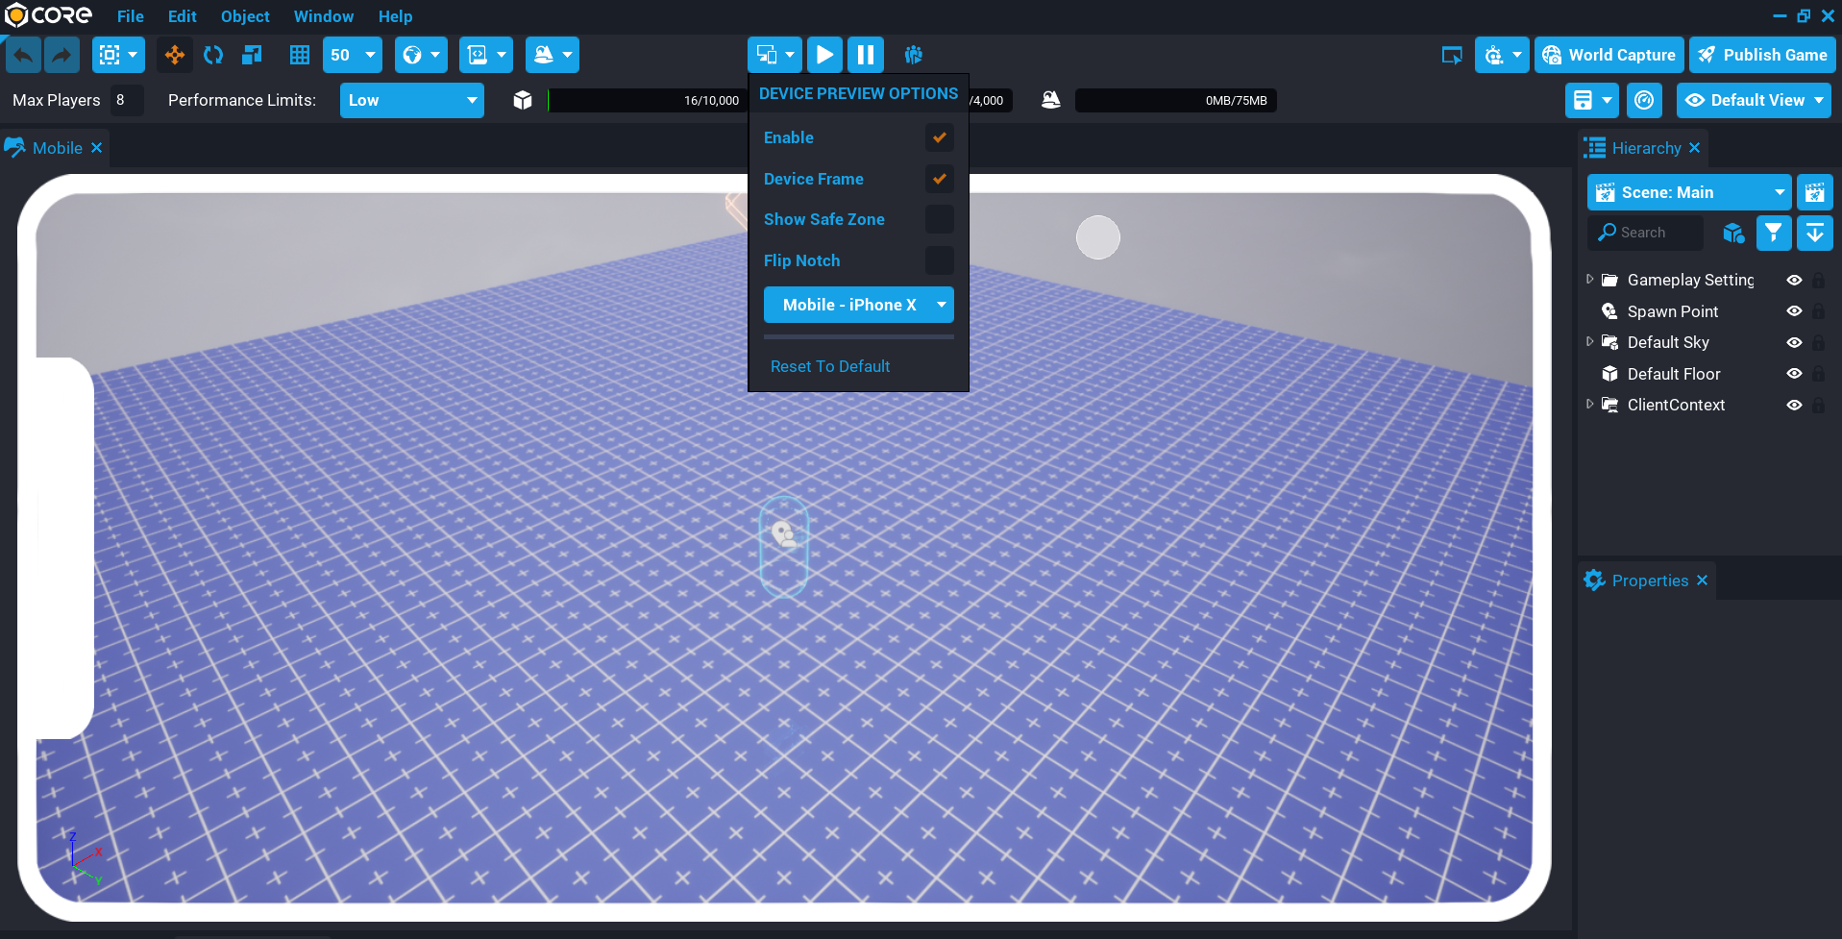Viewport: 1842px width, 939px height.
Task: Select the Rotate tool
Action: (x=212, y=55)
